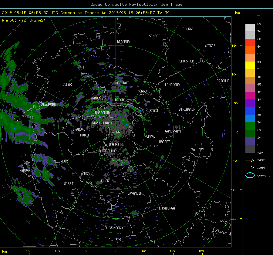
Task: Pick the green 30 dBZ color swatch
Action: [250, 126]
